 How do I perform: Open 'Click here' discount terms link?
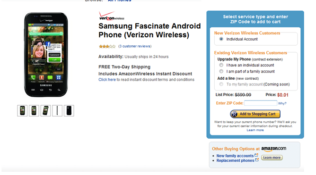(x=107, y=80)
